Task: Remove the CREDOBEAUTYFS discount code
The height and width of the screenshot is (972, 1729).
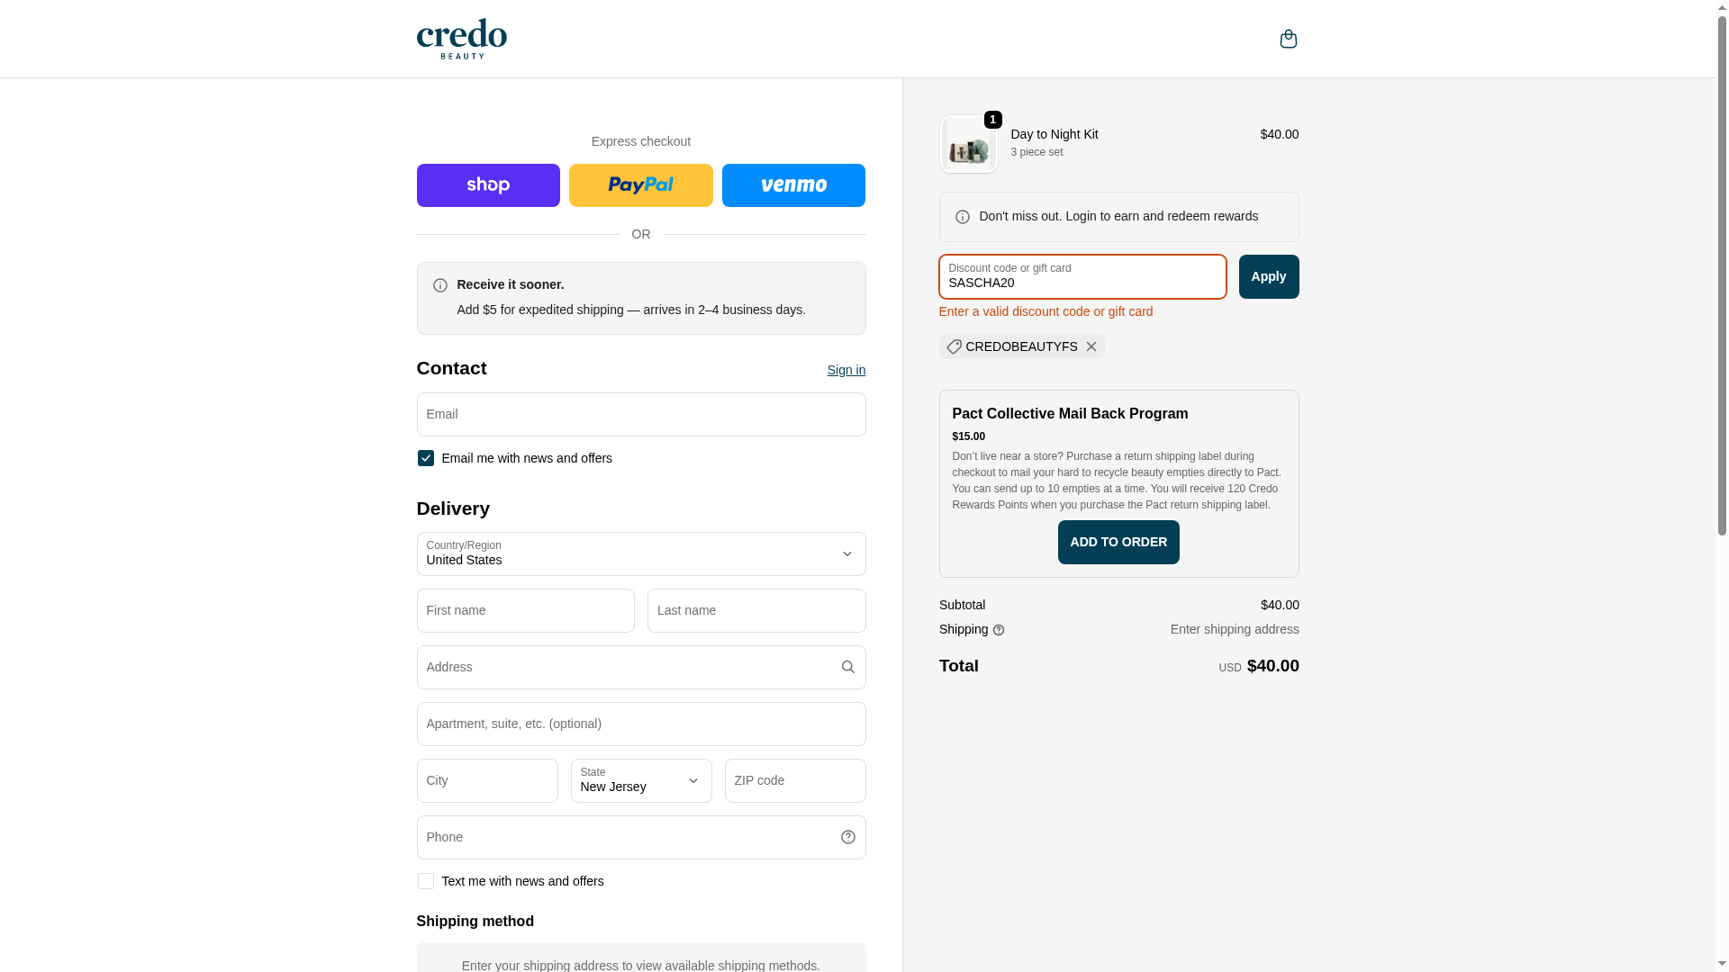Action: (1091, 346)
